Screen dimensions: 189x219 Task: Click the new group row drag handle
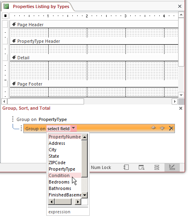pos(21,128)
